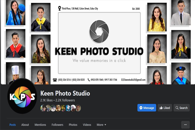The height and width of the screenshot is (130, 195).
Task: Click the magnifier icon in Search button
Action: click(x=177, y=108)
